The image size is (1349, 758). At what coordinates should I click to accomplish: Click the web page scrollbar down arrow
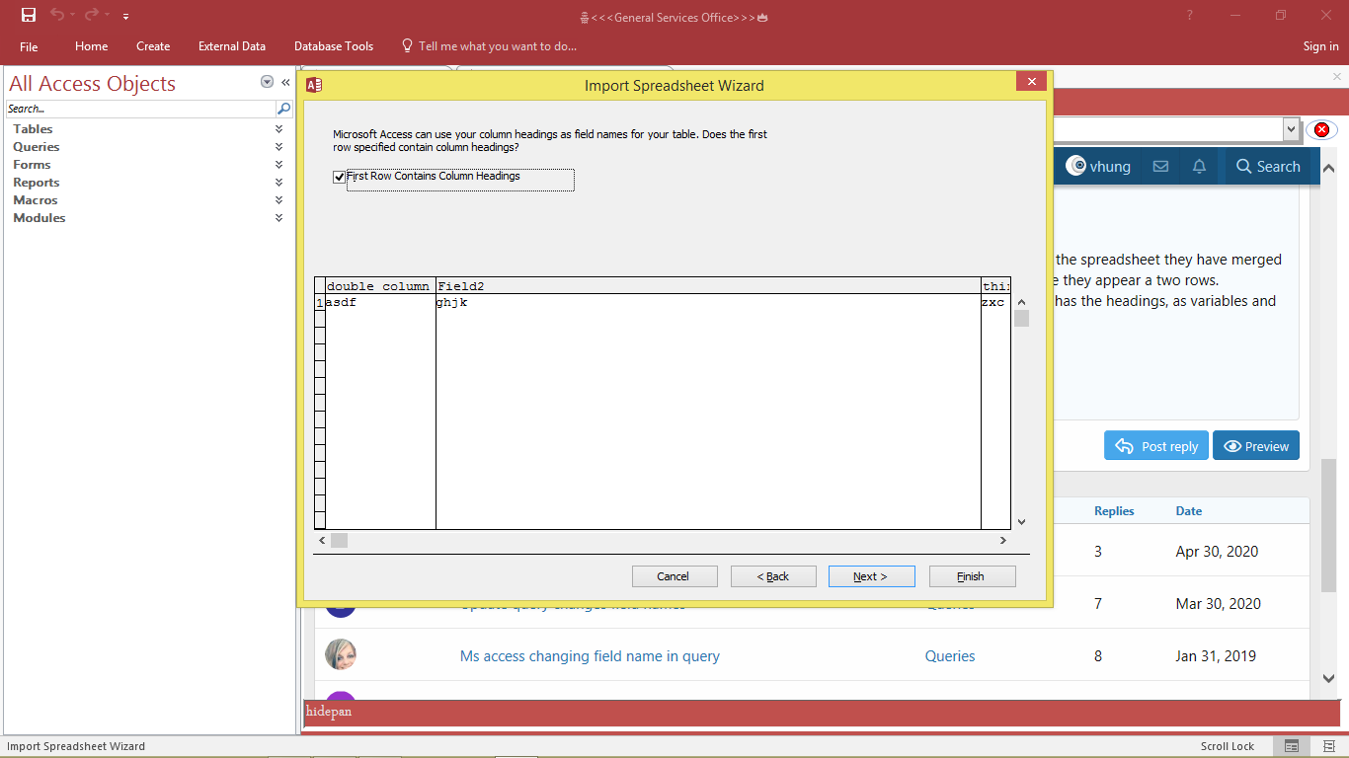tap(1329, 678)
